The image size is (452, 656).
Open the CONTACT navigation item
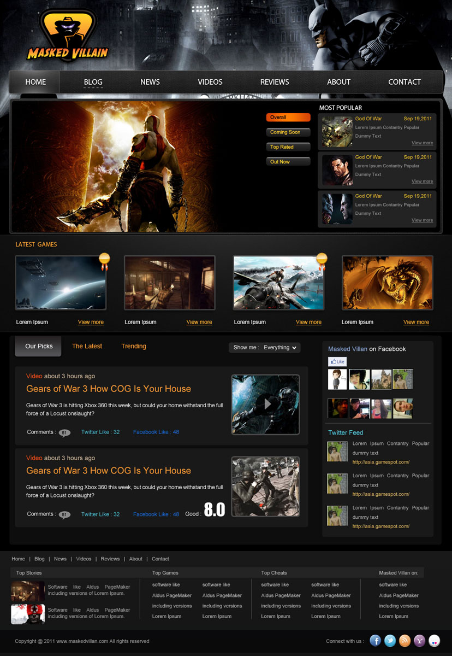pyautogui.click(x=405, y=82)
